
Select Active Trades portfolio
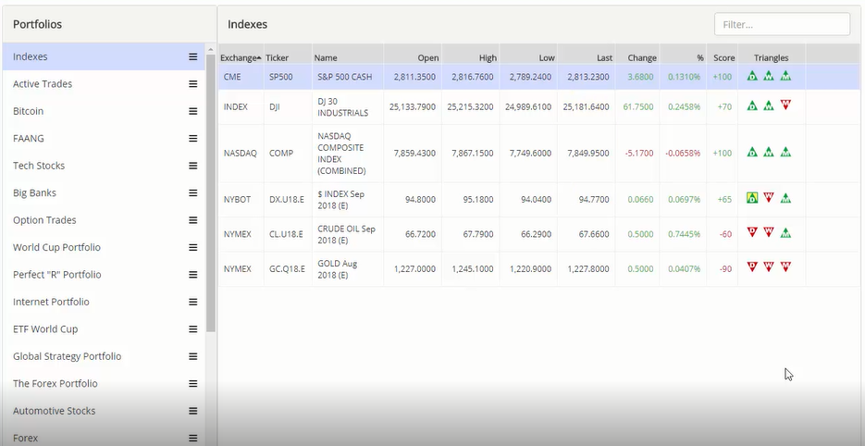pyautogui.click(x=43, y=84)
